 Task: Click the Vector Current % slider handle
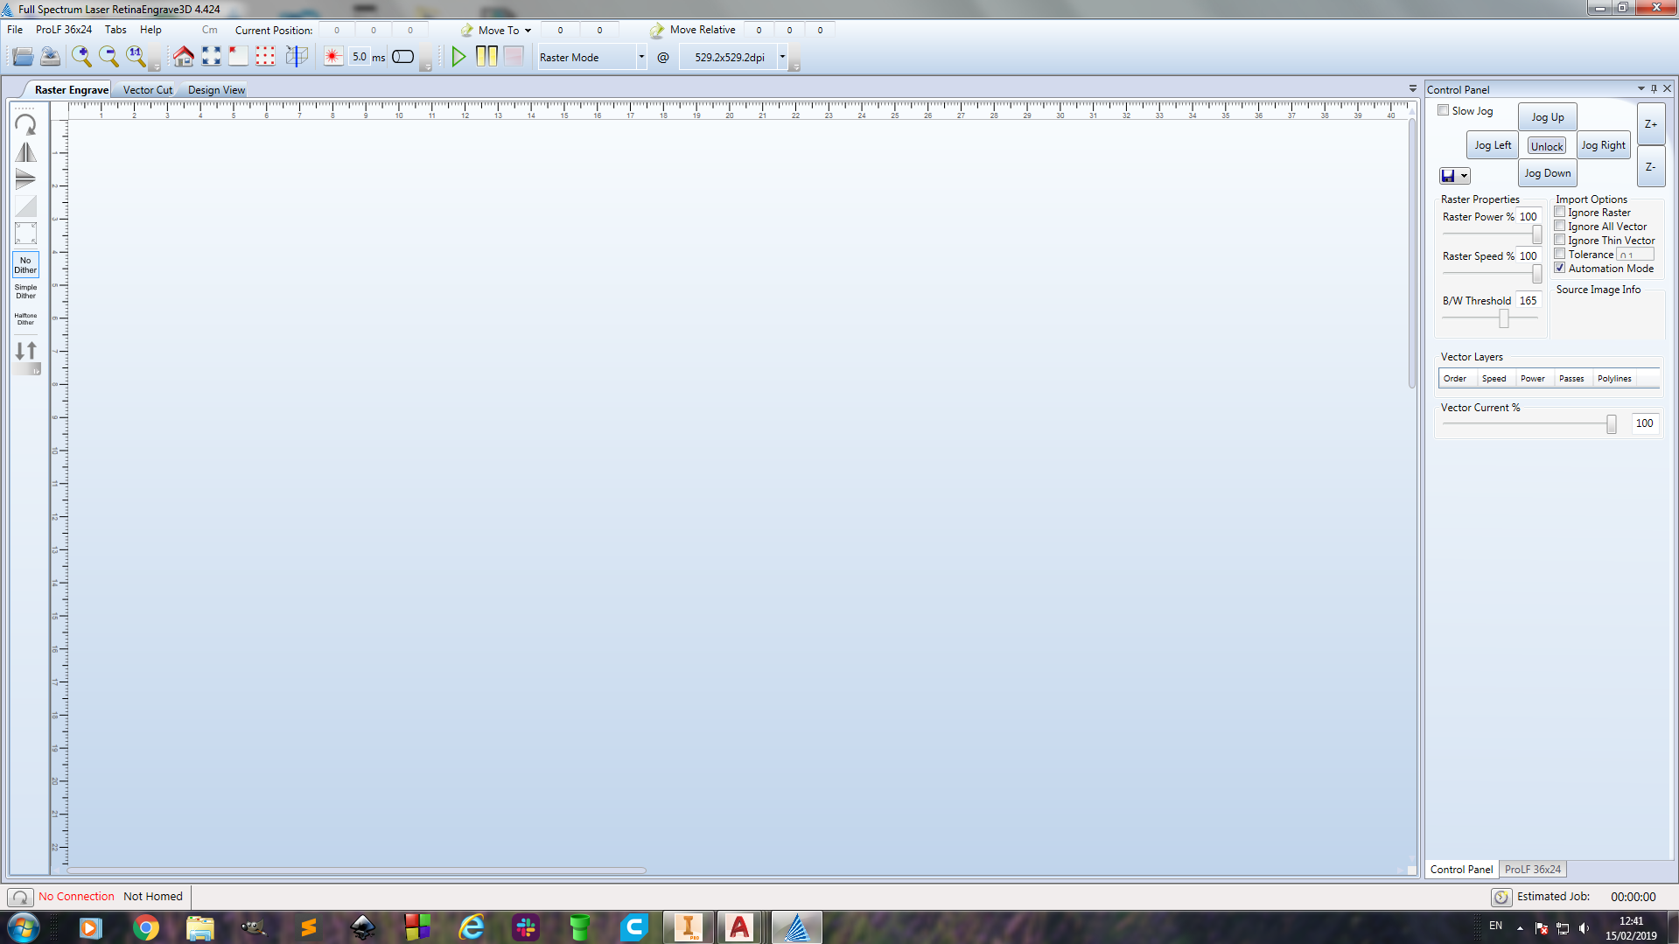pyautogui.click(x=1611, y=423)
